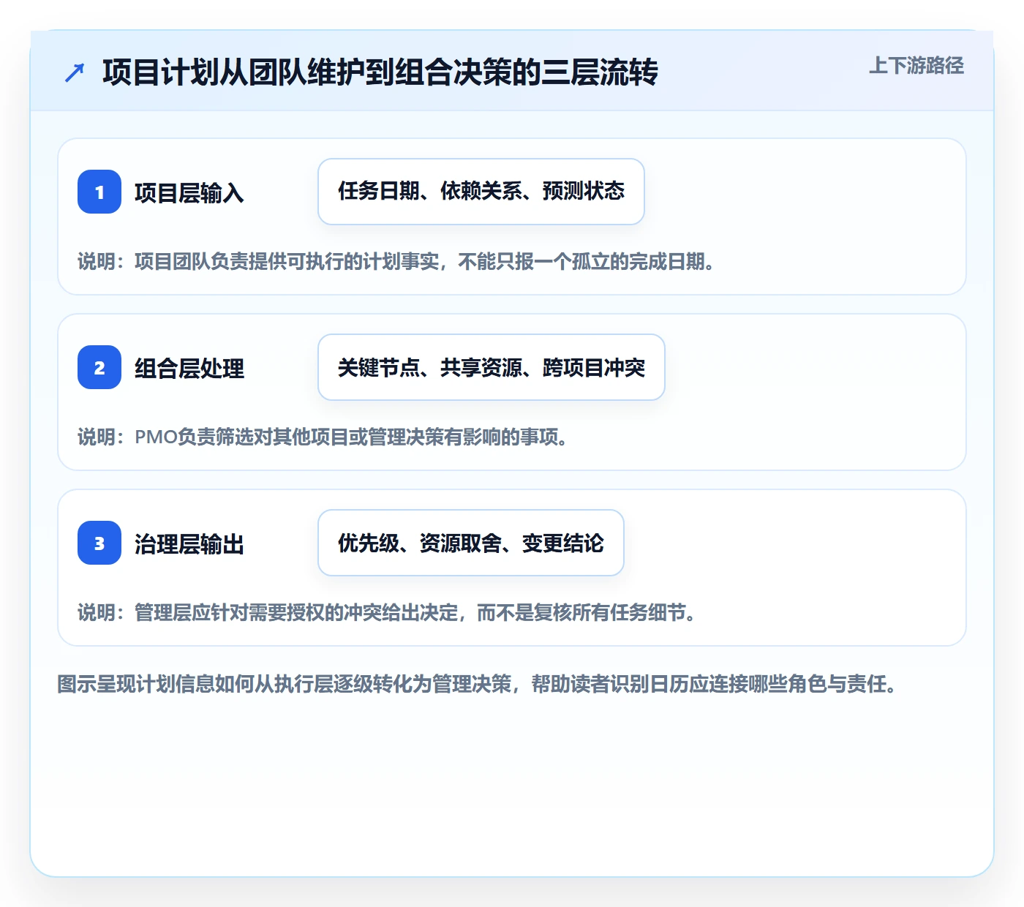Click the caption starting 图示呈现计划信息
This screenshot has width=1024, height=907.
coord(478,685)
